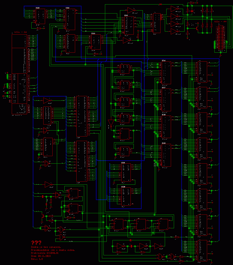This screenshot has width=233, height=265.
Task: Click the large connector block at left edge
Action: point(19,74)
